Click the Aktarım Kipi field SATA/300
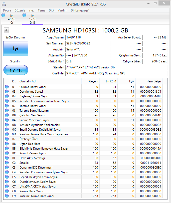This screenshot has height=203, width=171. [x=88, y=55]
